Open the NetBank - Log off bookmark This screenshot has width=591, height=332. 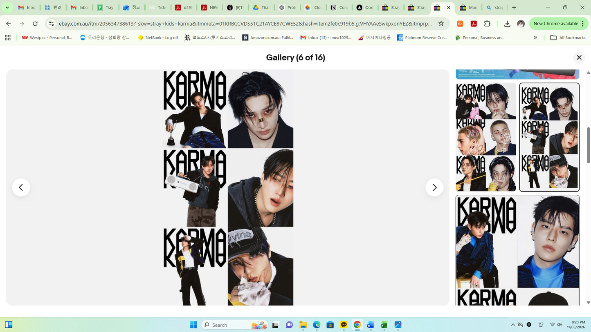tap(158, 38)
